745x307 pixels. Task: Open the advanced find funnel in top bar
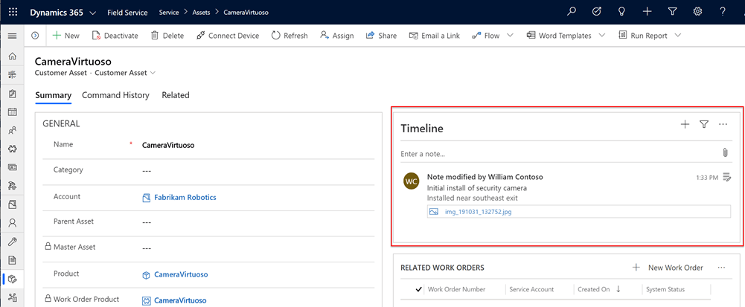(x=672, y=12)
